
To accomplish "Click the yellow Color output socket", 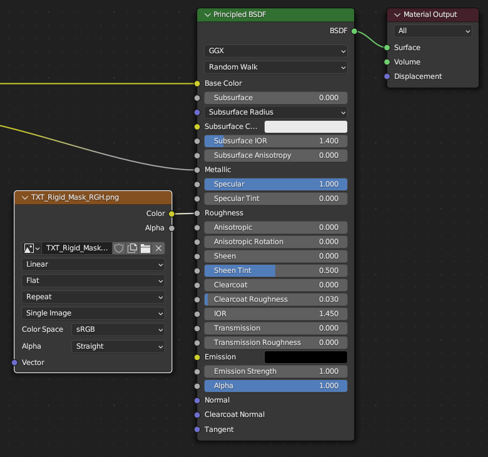I will (172, 213).
